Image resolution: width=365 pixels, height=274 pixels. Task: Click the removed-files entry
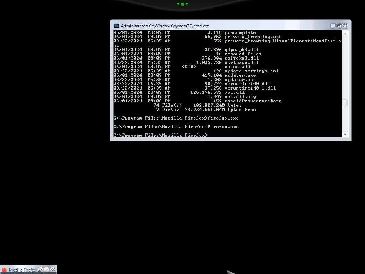tap(243, 54)
